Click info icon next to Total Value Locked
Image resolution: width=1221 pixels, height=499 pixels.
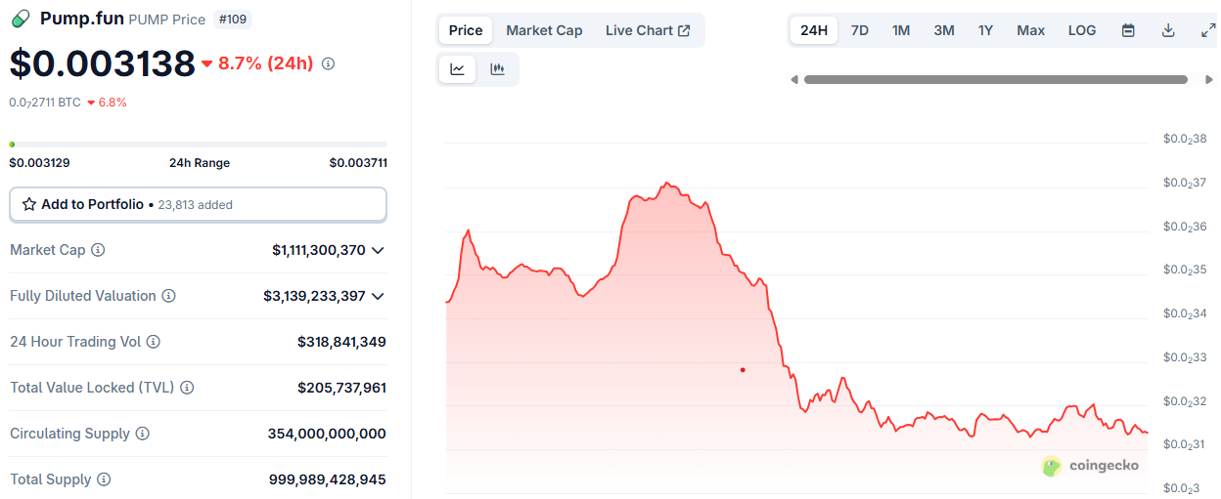coord(187,388)
